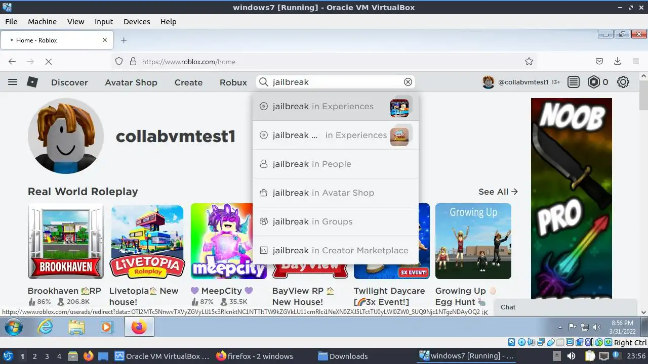
Task: Open collabvmtest1 profile name
Action: click(176, 136)
